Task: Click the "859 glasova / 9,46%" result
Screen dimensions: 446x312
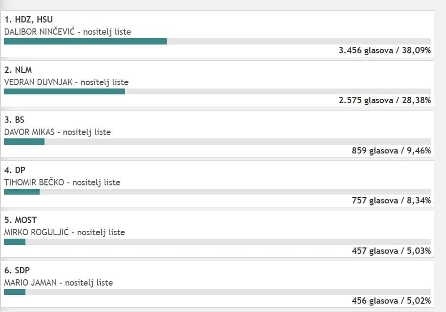Action: point(391,151)
